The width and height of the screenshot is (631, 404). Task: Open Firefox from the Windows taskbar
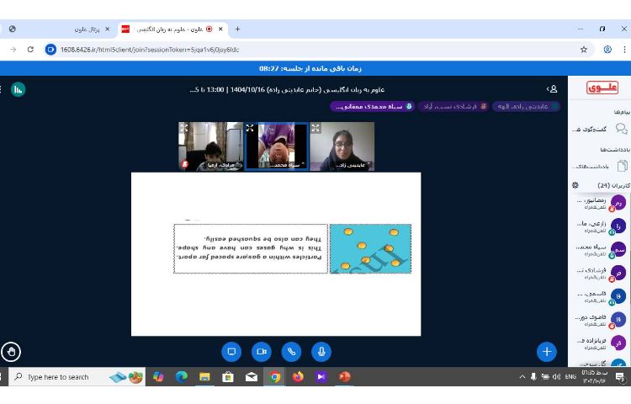[298, 377]
